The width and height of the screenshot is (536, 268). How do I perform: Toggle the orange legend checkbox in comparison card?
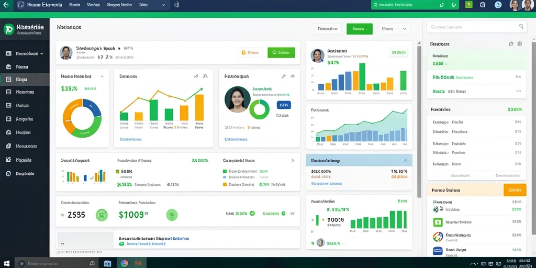coord(225,184)
